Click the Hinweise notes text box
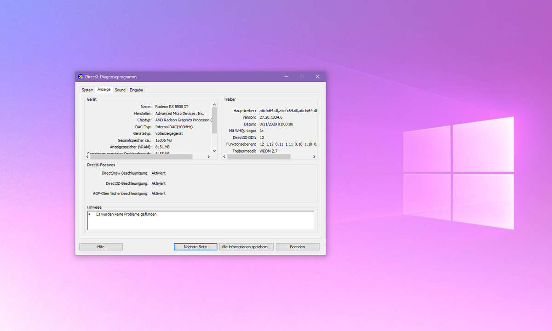552x331 pixels. [x=201, y=220]
